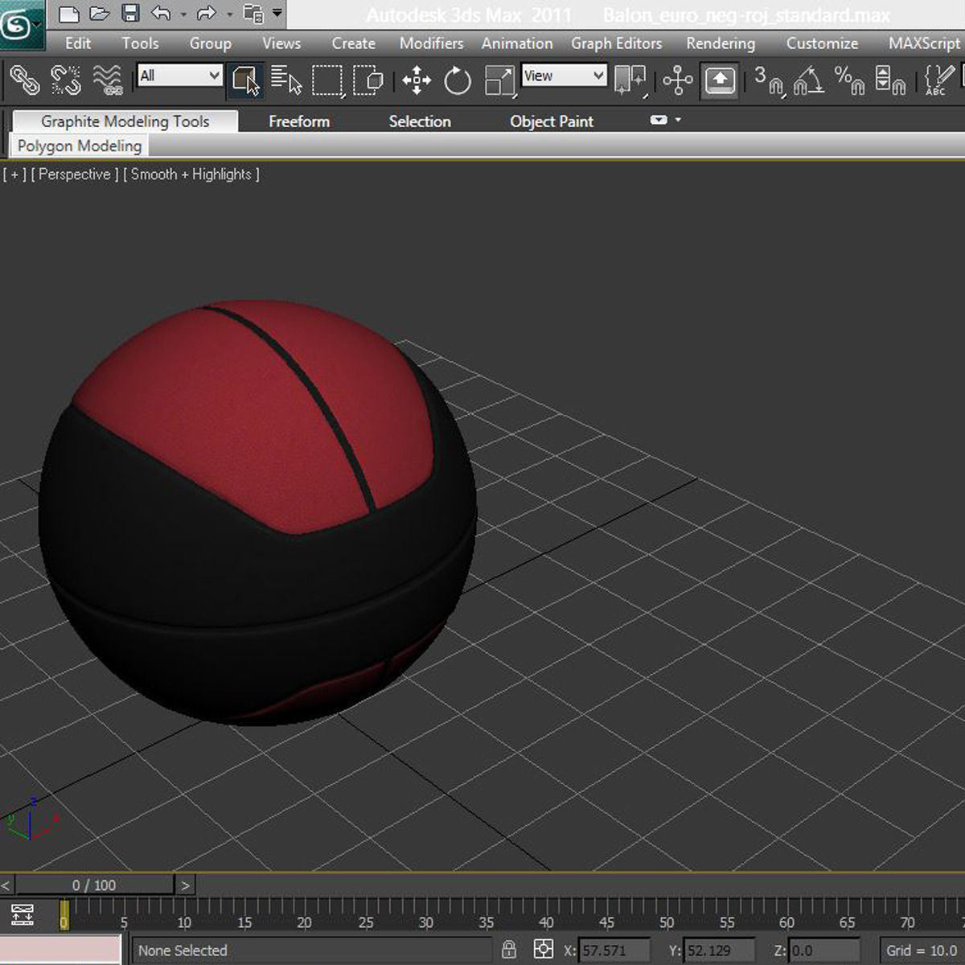Image resolution: width=965 pixels, height=965 pixels.
Task: Click the Use Pivot Point Center icon
Action: 630,80
